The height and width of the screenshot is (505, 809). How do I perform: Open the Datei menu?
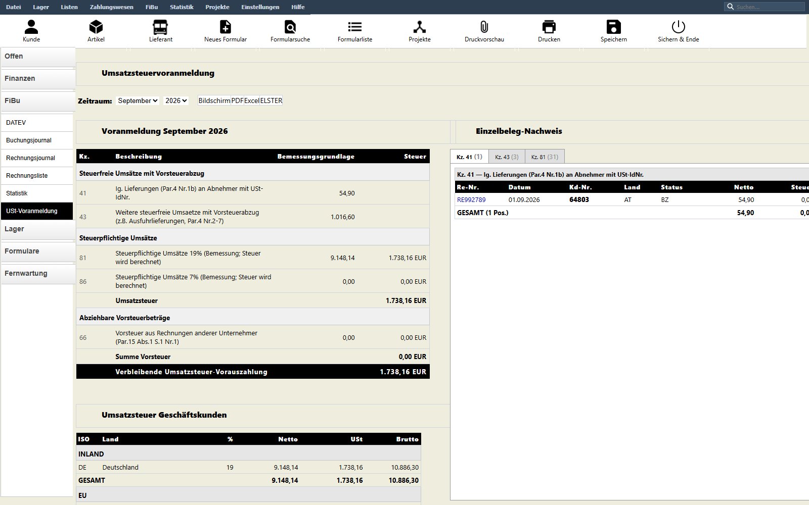(14, 7)
